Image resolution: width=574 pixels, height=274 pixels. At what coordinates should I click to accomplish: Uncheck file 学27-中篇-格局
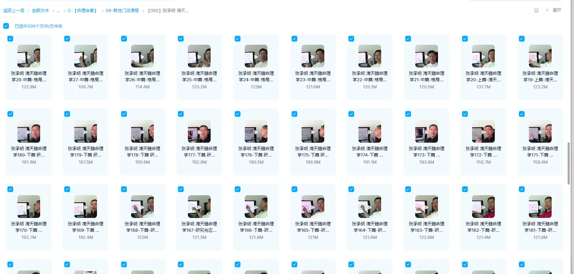pyautogui.click(x=67, y=39)
